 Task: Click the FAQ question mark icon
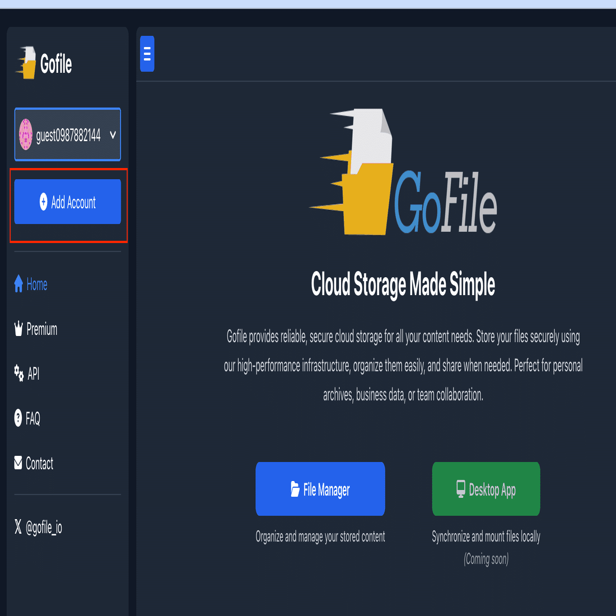tap(18, 418)
